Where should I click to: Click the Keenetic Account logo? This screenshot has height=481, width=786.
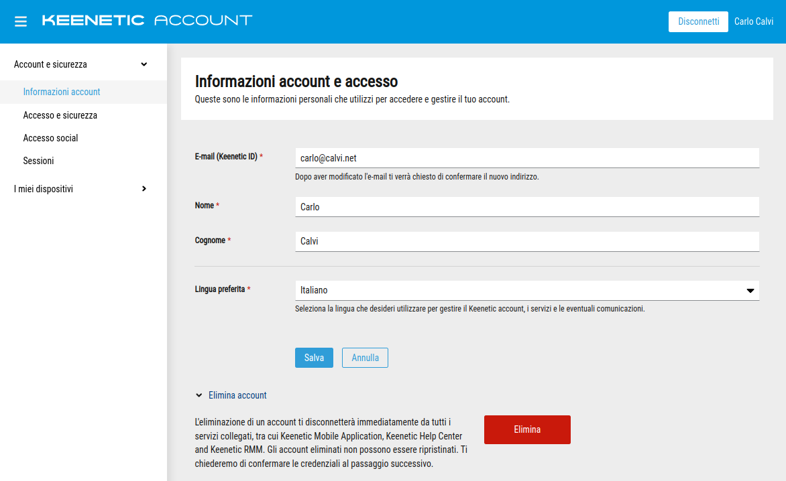(147, 21)
